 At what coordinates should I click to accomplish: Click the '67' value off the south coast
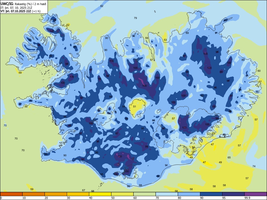point(83,190)
